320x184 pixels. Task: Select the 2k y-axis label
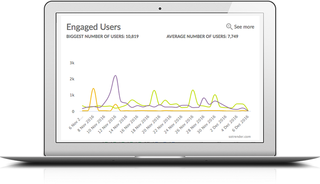(x=72, y=79)
